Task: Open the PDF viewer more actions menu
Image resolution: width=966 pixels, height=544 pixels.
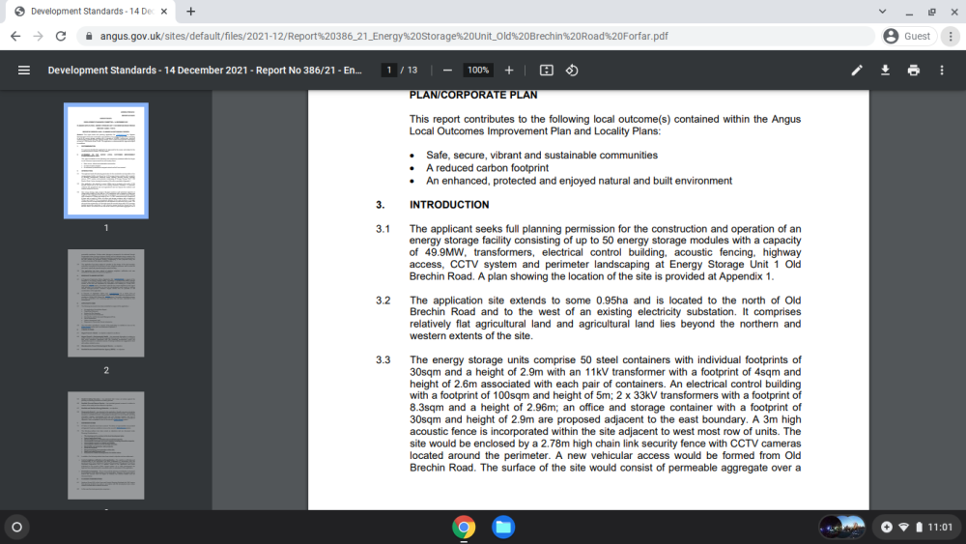Action: coord(942,71)
